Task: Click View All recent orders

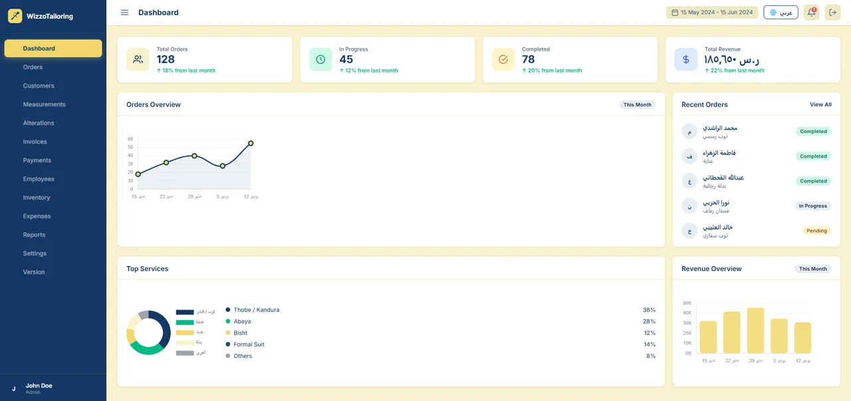Action: pos(820,104)
